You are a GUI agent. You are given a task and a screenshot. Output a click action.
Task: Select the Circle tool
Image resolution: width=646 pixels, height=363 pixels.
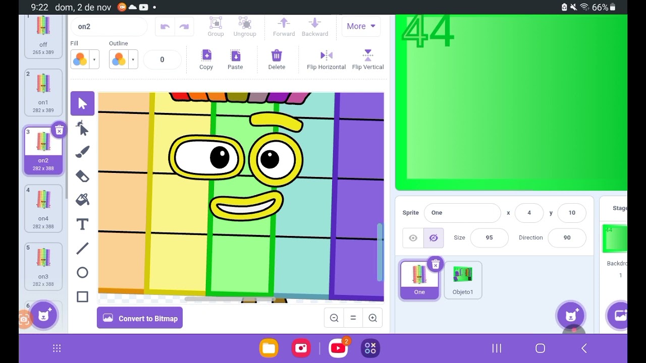click(x=82, y=273)
